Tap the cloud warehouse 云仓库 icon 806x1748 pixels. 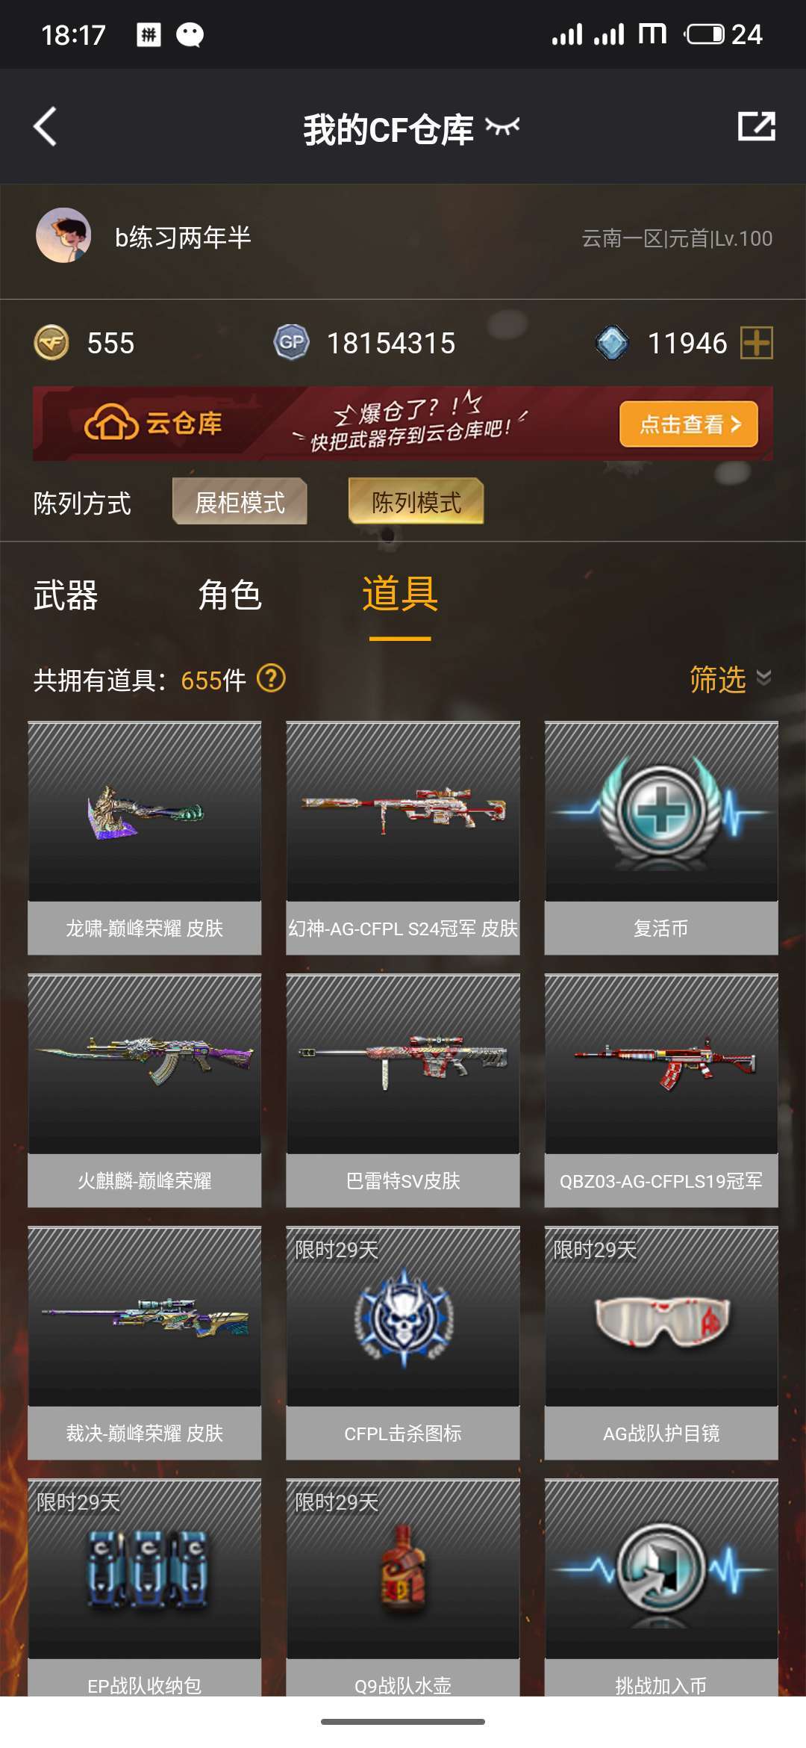coord(111,424)
